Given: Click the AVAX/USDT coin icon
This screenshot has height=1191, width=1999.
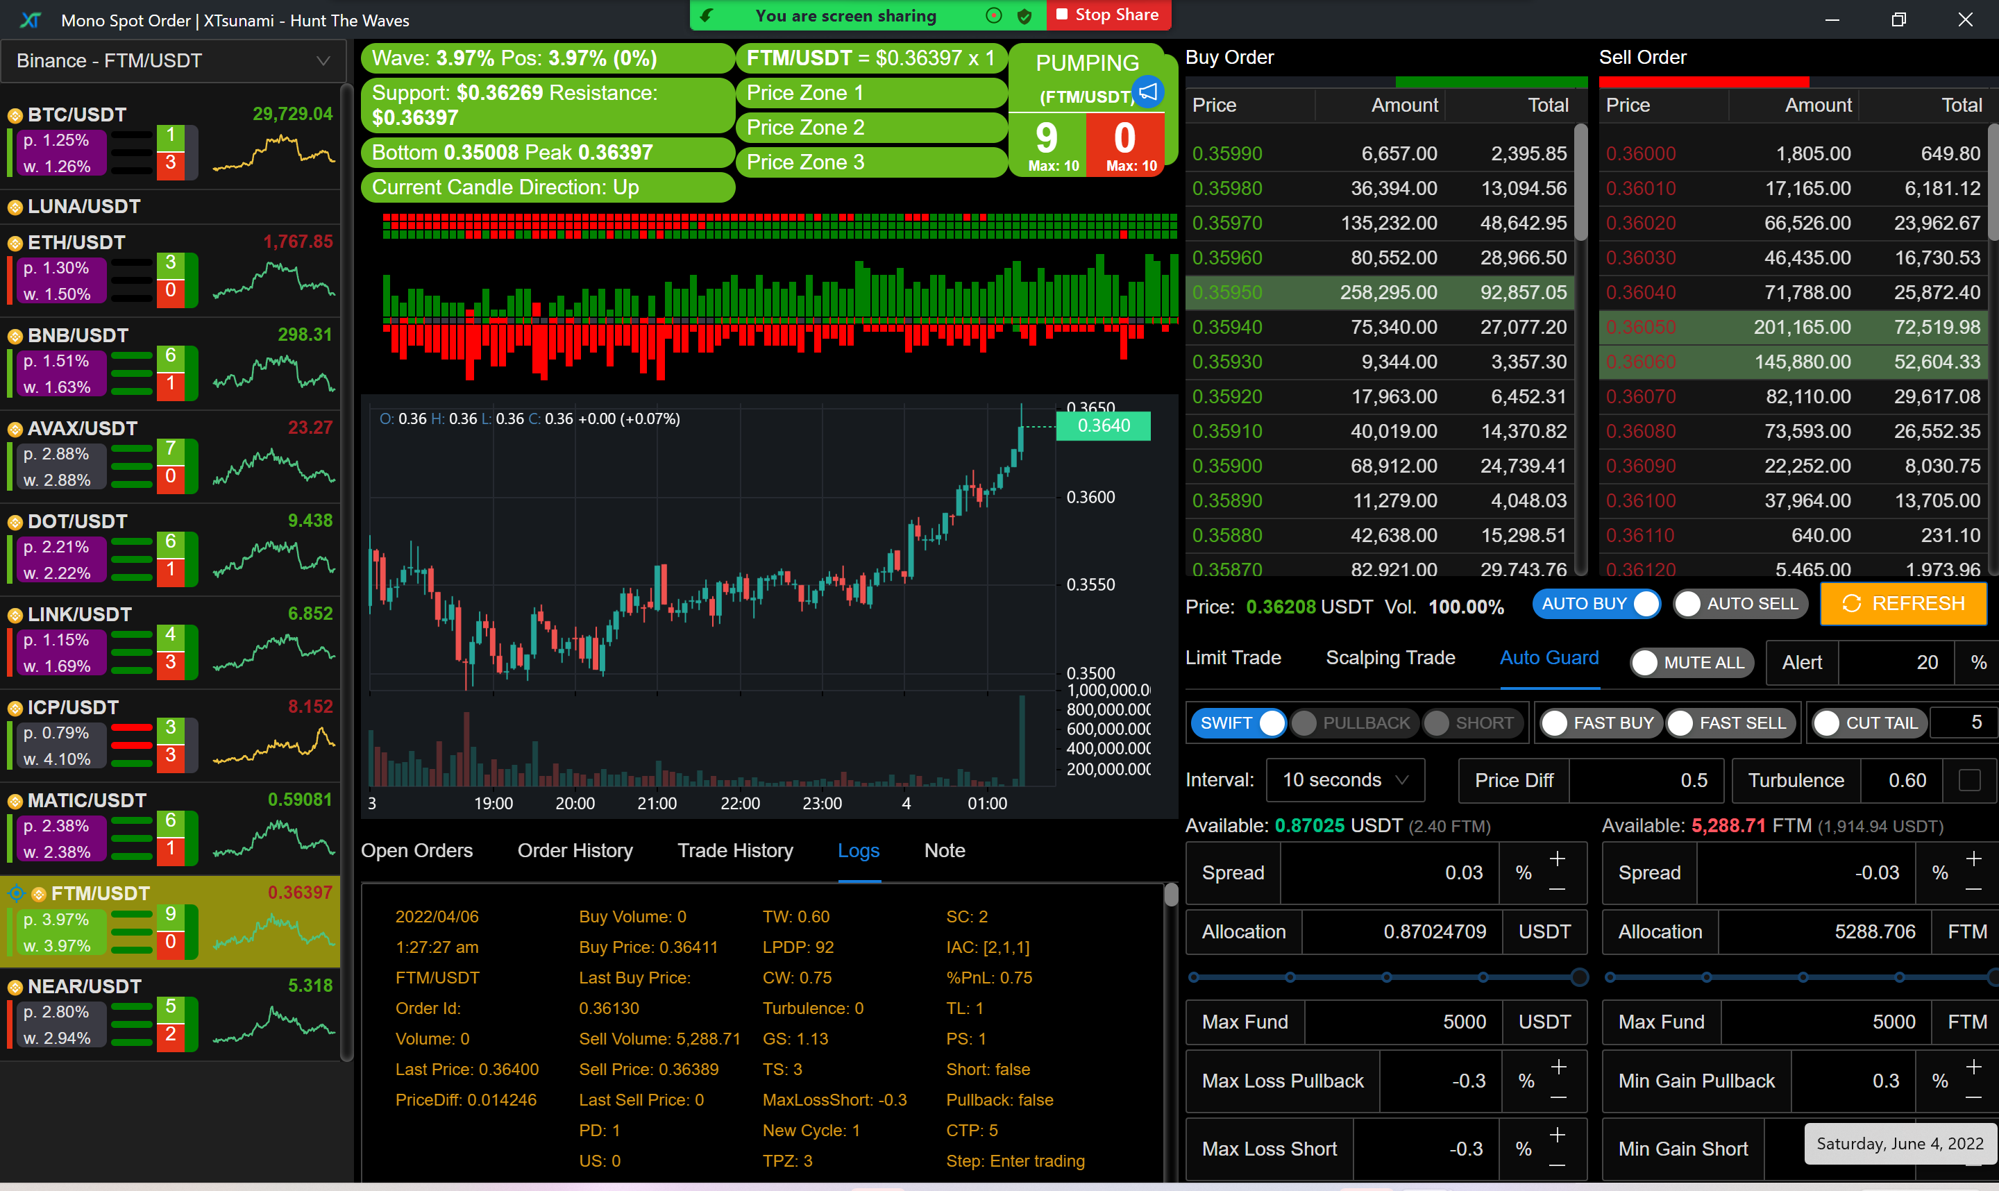Looking at the screenshot, I should coord(15,430).
